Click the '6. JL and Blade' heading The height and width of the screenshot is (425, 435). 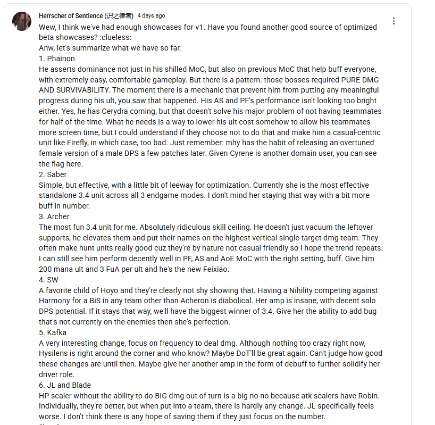click(x=65, y=385)
